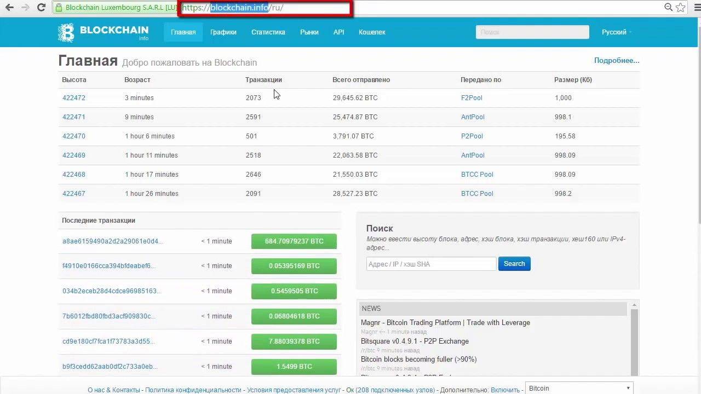Image resolution: width=701 pixels, height=394 pixels.
Task: Click the 7.88039378 BTC amount button
Action: coord(294,341)
